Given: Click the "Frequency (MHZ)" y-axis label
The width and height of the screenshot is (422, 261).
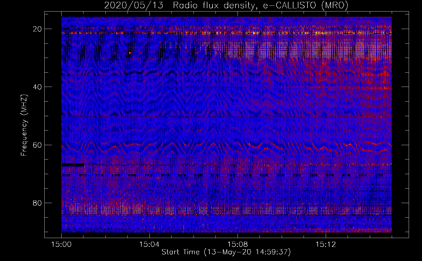Looking at the screenshot, I should [x=24, y=125].
